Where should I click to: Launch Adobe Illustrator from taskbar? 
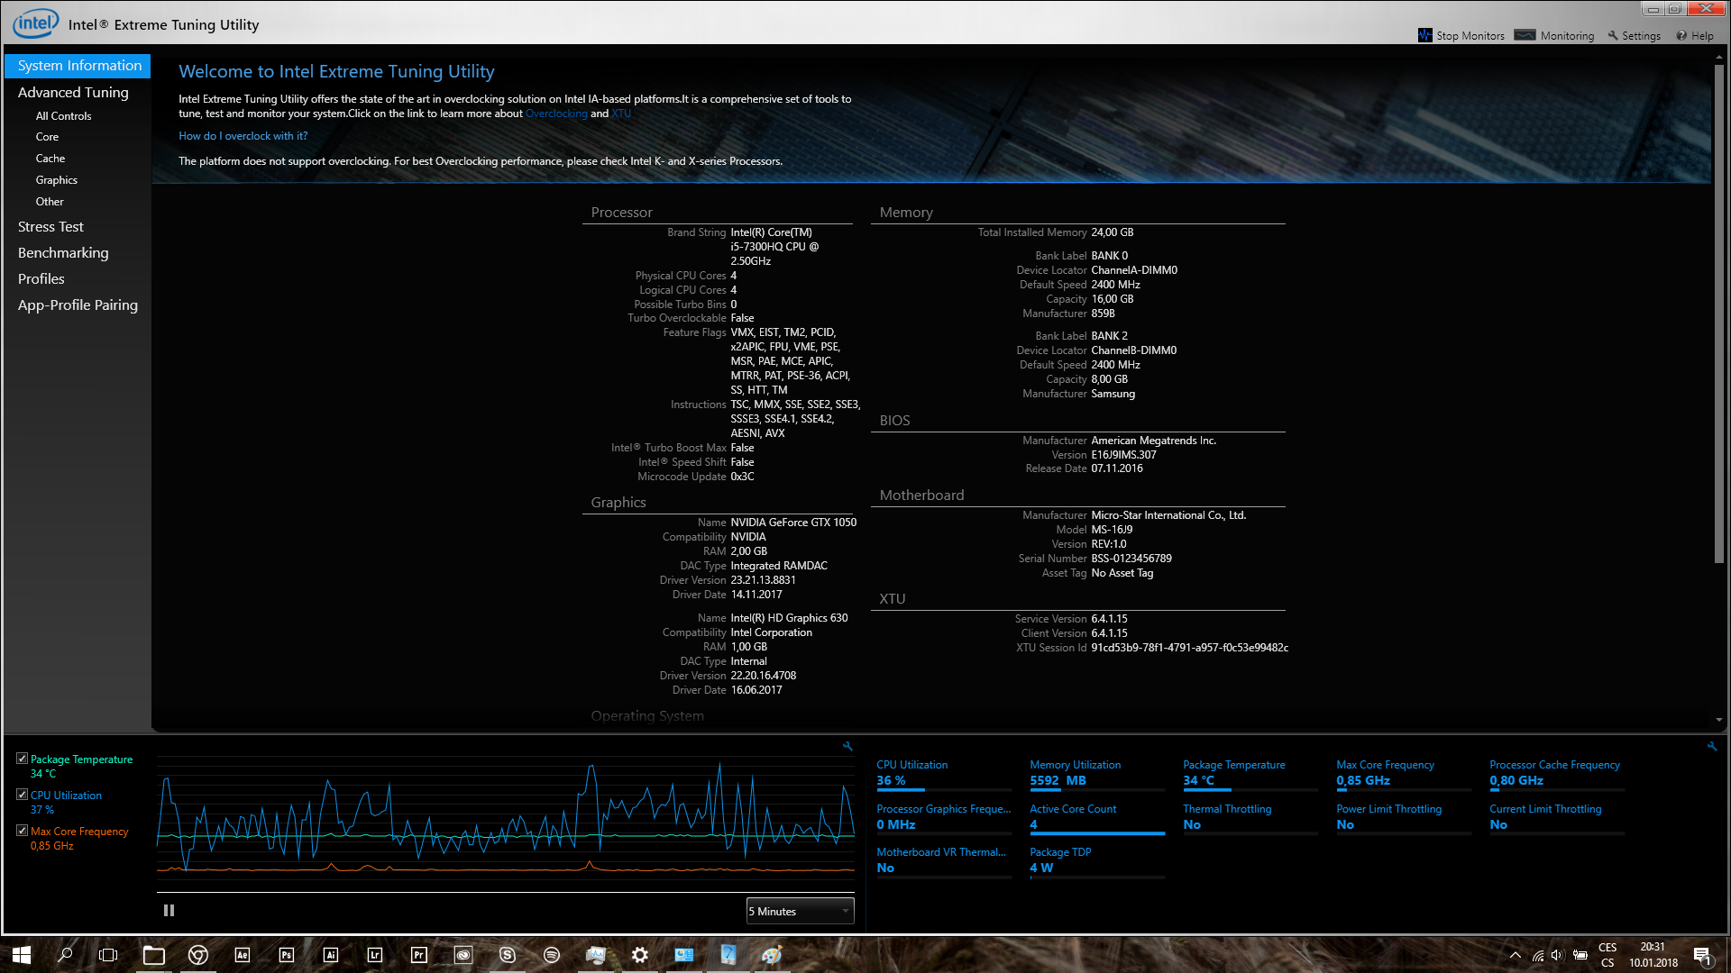pos(331,955)
